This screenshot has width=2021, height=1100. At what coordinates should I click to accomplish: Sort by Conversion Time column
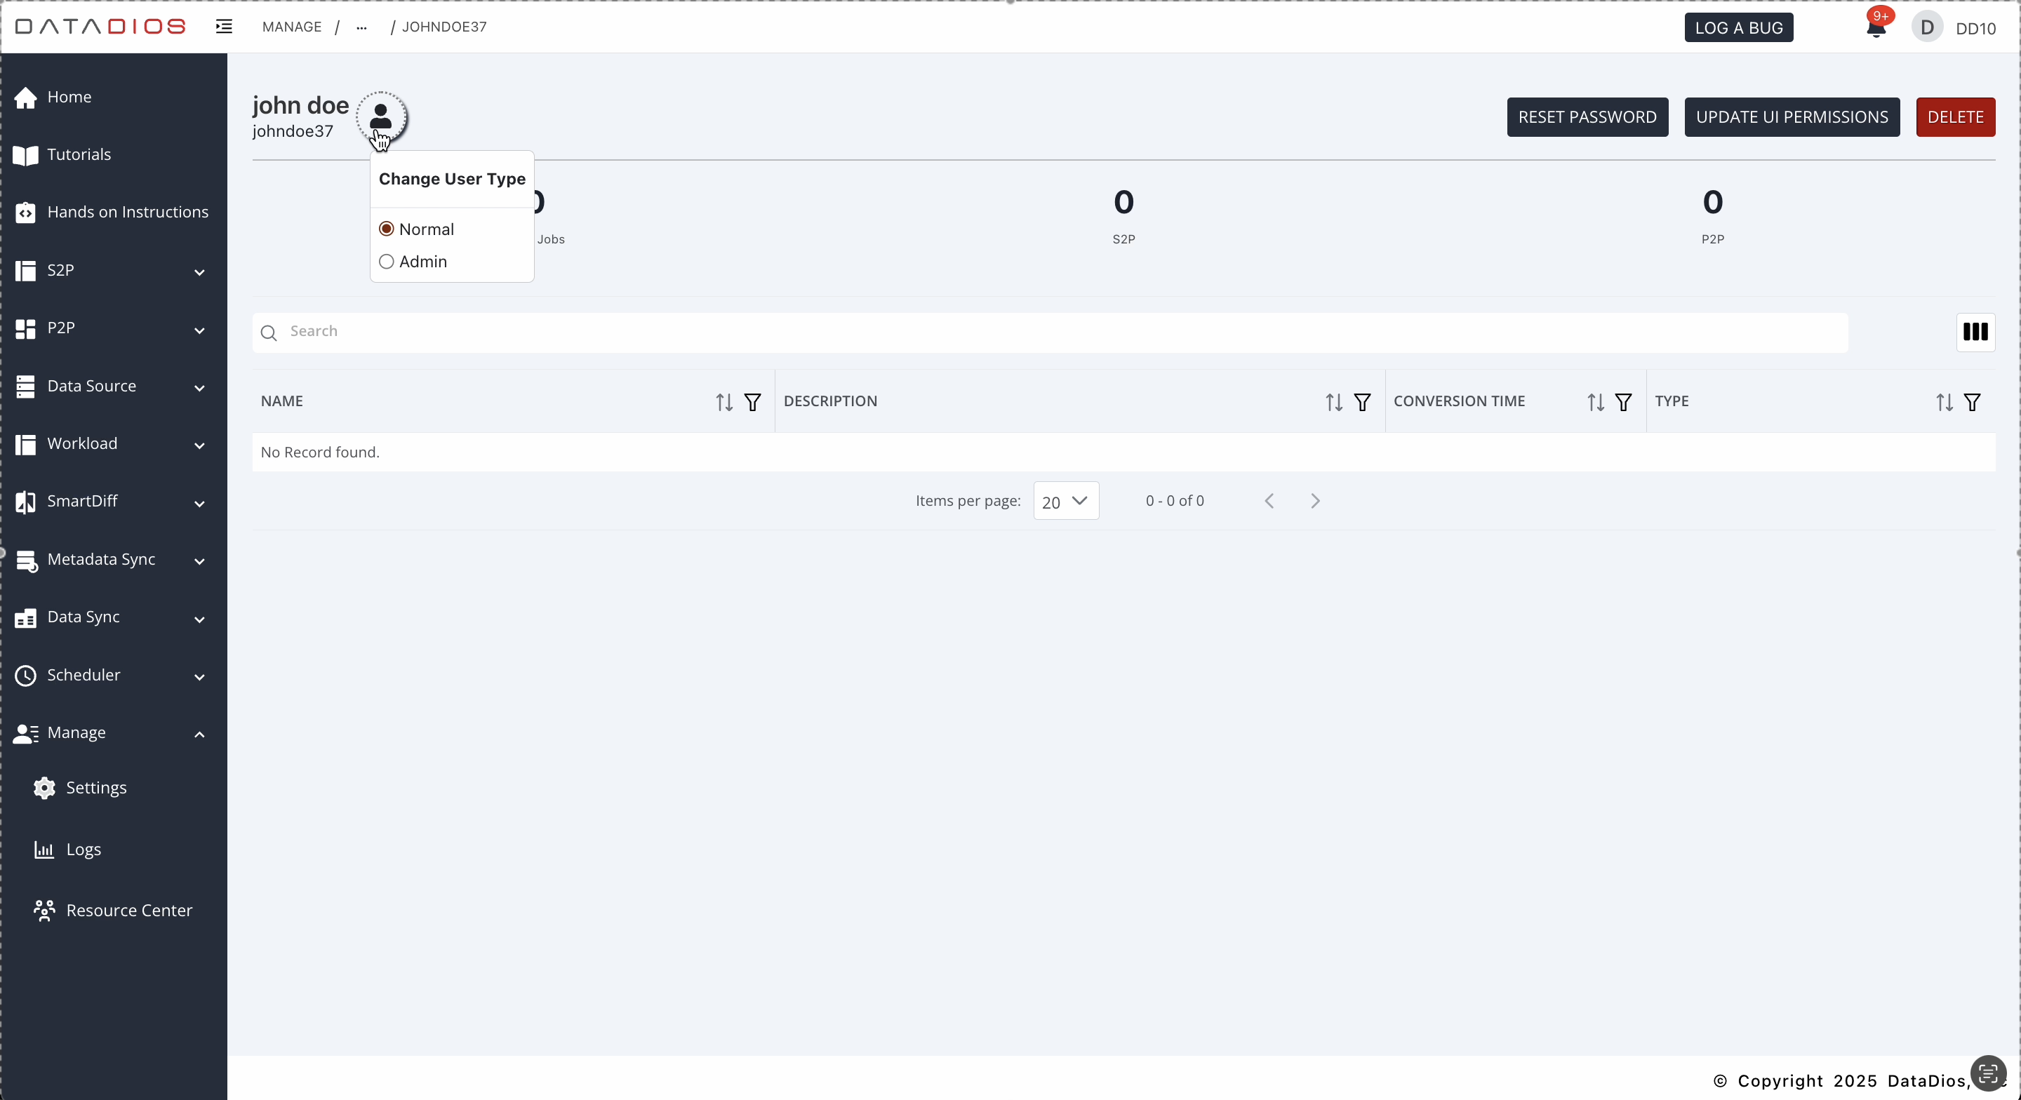pos(1595,403)
